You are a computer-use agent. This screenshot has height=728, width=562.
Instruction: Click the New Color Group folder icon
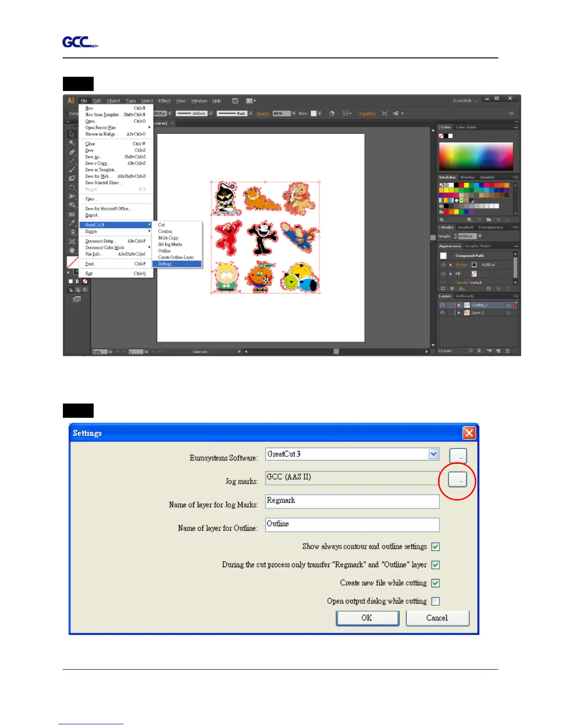pos(489,220)
